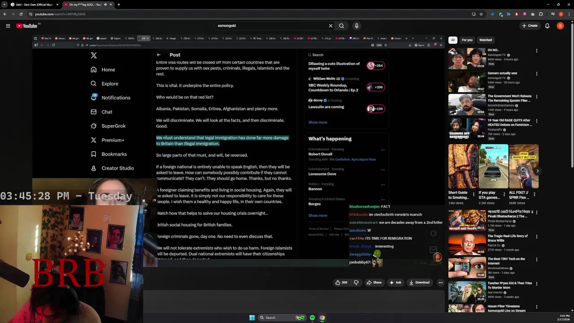Open options for Best TINY Tech video
Image resolution: width=574 pixels, height=323 pixels.
coord(536,259)
